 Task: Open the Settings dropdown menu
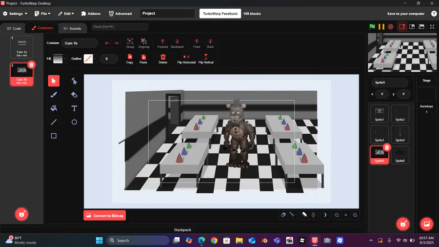[15, 14]
